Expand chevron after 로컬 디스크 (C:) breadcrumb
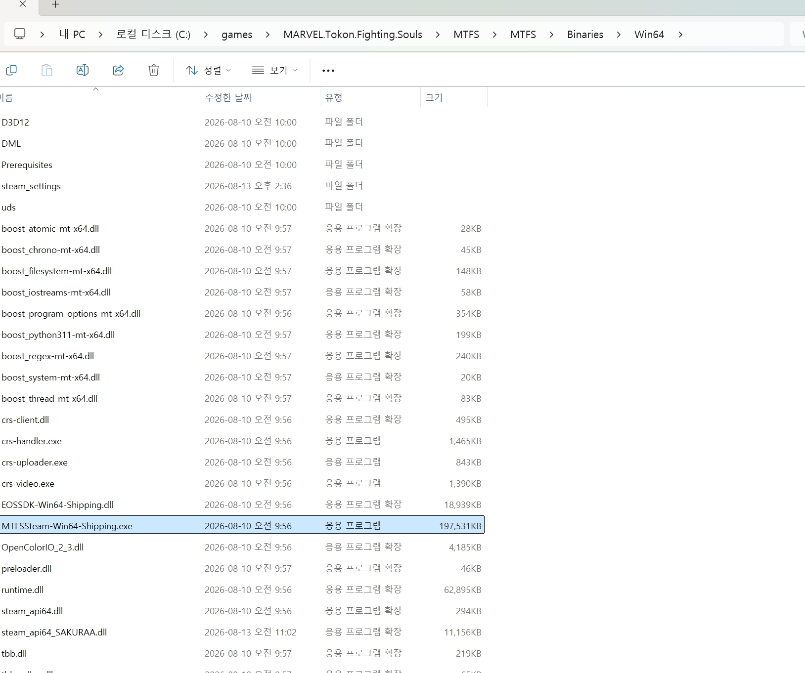The image size is (805, 673). (206, 35)
